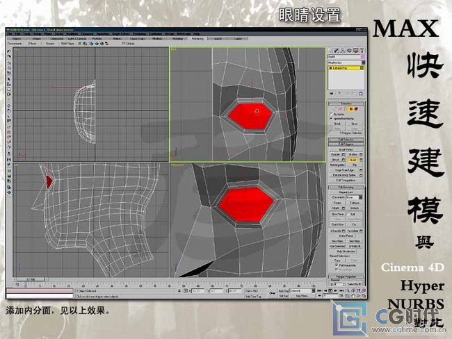
Task: Open Inset settings box icon
Action: (361, 160)
